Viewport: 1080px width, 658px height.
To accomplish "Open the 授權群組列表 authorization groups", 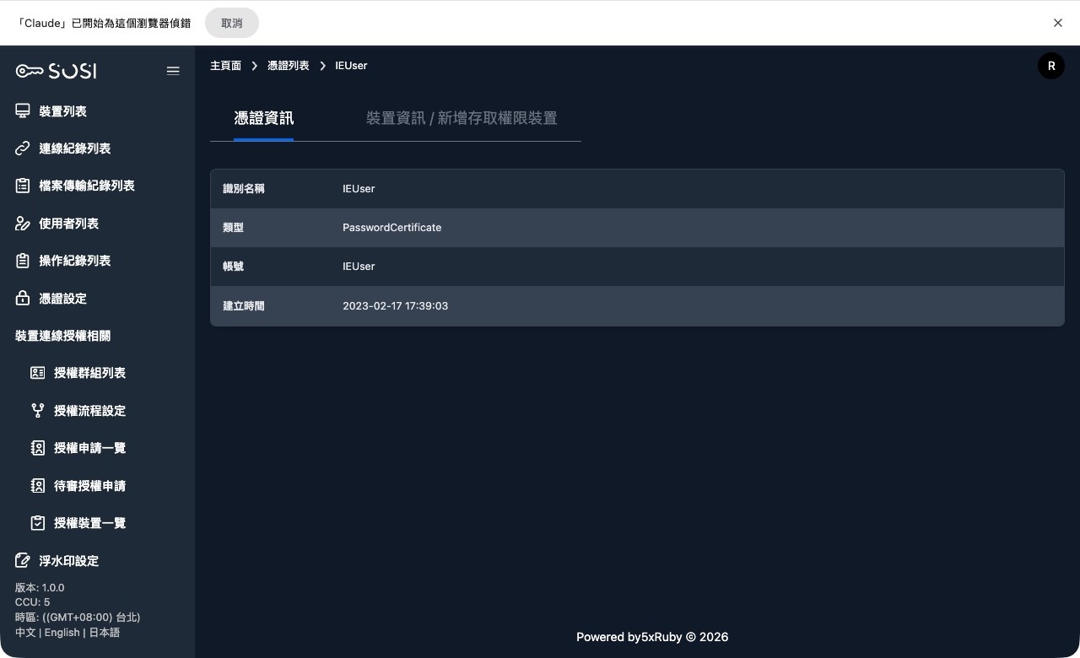I will 89,373.
